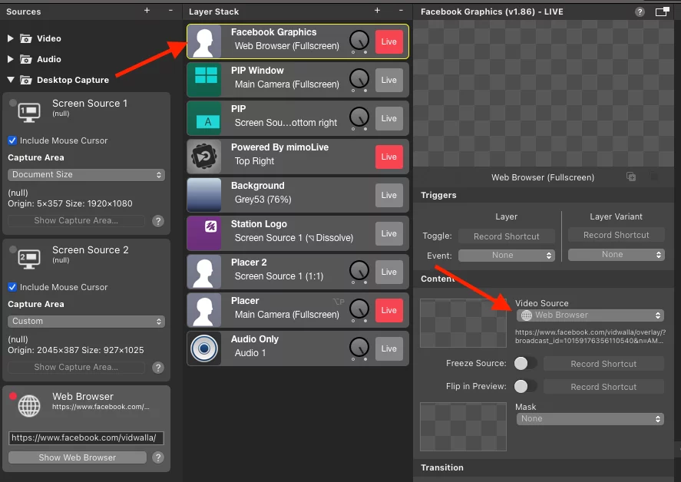The height and width of the screenshot is (482, 681).
Task: Record Shortcut for Flip in Preview
Action: coord(603,387)
